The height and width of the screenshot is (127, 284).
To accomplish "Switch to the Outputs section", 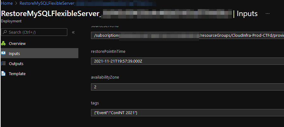I will tap(16, 63).
